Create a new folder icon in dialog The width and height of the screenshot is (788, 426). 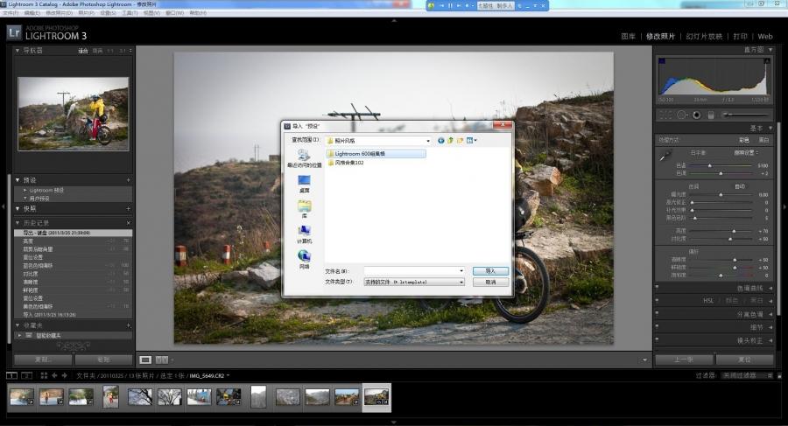[460, 141]
